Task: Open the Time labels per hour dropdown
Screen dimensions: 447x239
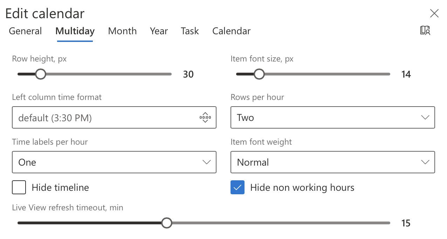Action: pyautogui.click(x=114, y=162)
